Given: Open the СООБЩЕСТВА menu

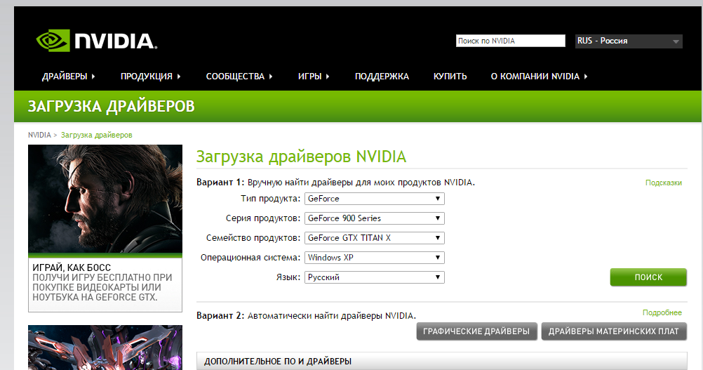Looking at the screenshot, I should tap(239, 77).
